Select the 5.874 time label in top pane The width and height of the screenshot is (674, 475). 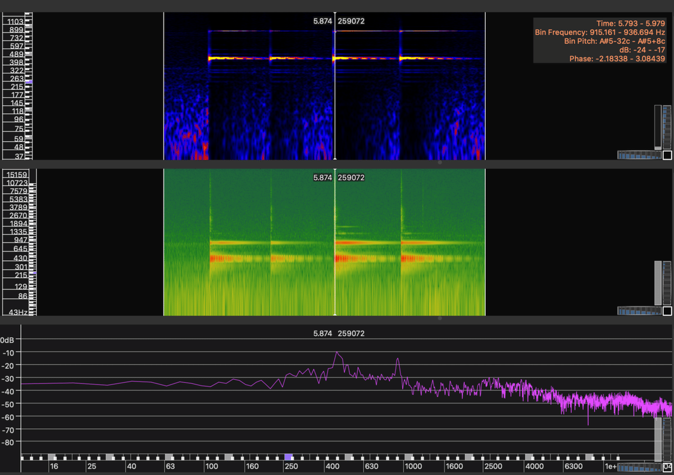tap(322, 21)
